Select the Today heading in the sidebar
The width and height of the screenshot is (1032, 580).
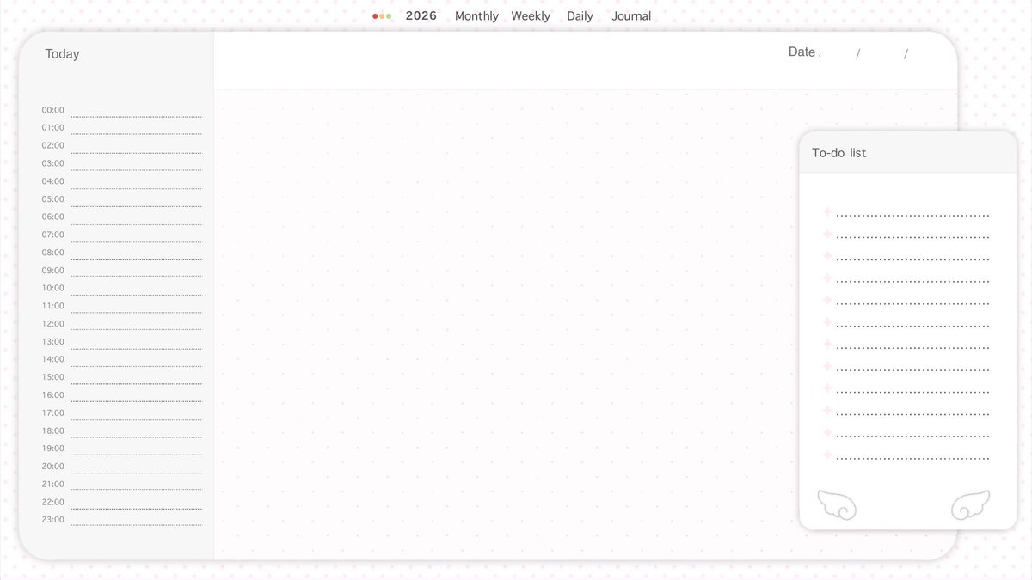pos(62,54)
